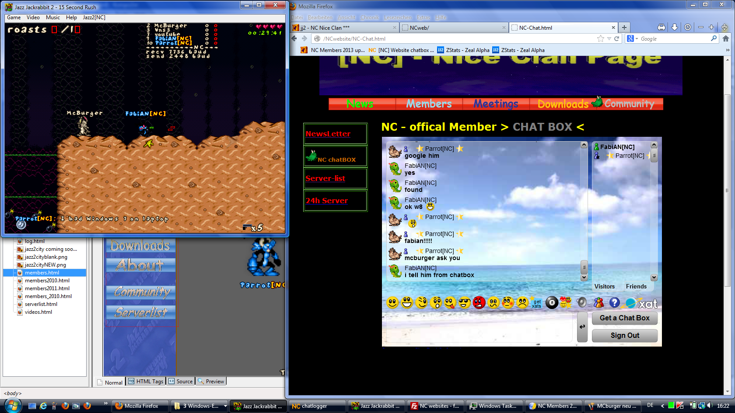735x413 pixels.
Task: Open the NC chatBOX link
Action: [336, 160]
